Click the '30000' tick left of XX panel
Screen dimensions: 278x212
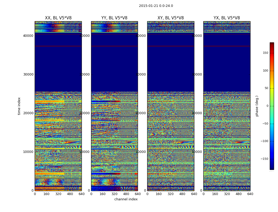(28, 74)
